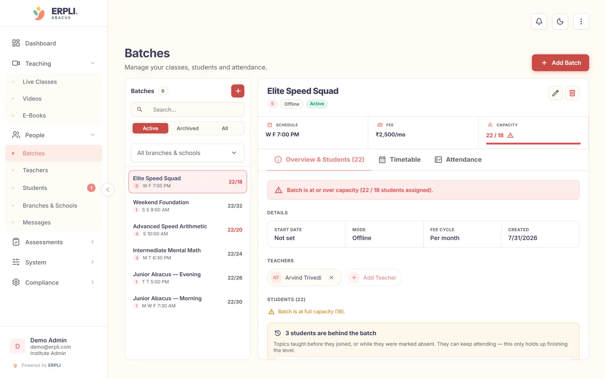The width and height of the screenshot is (606, 379).
Task: Switch to Timetable tab
Action: pos(400,160)
